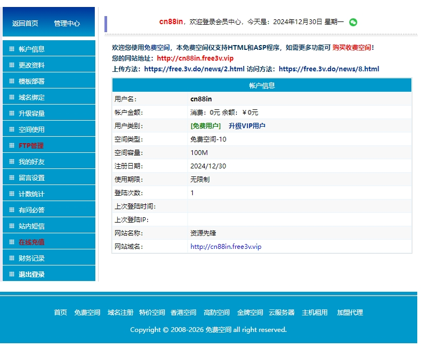Open red site address http://cn88in.free3v.vip

pyautogui.click(x=195, y=58)
